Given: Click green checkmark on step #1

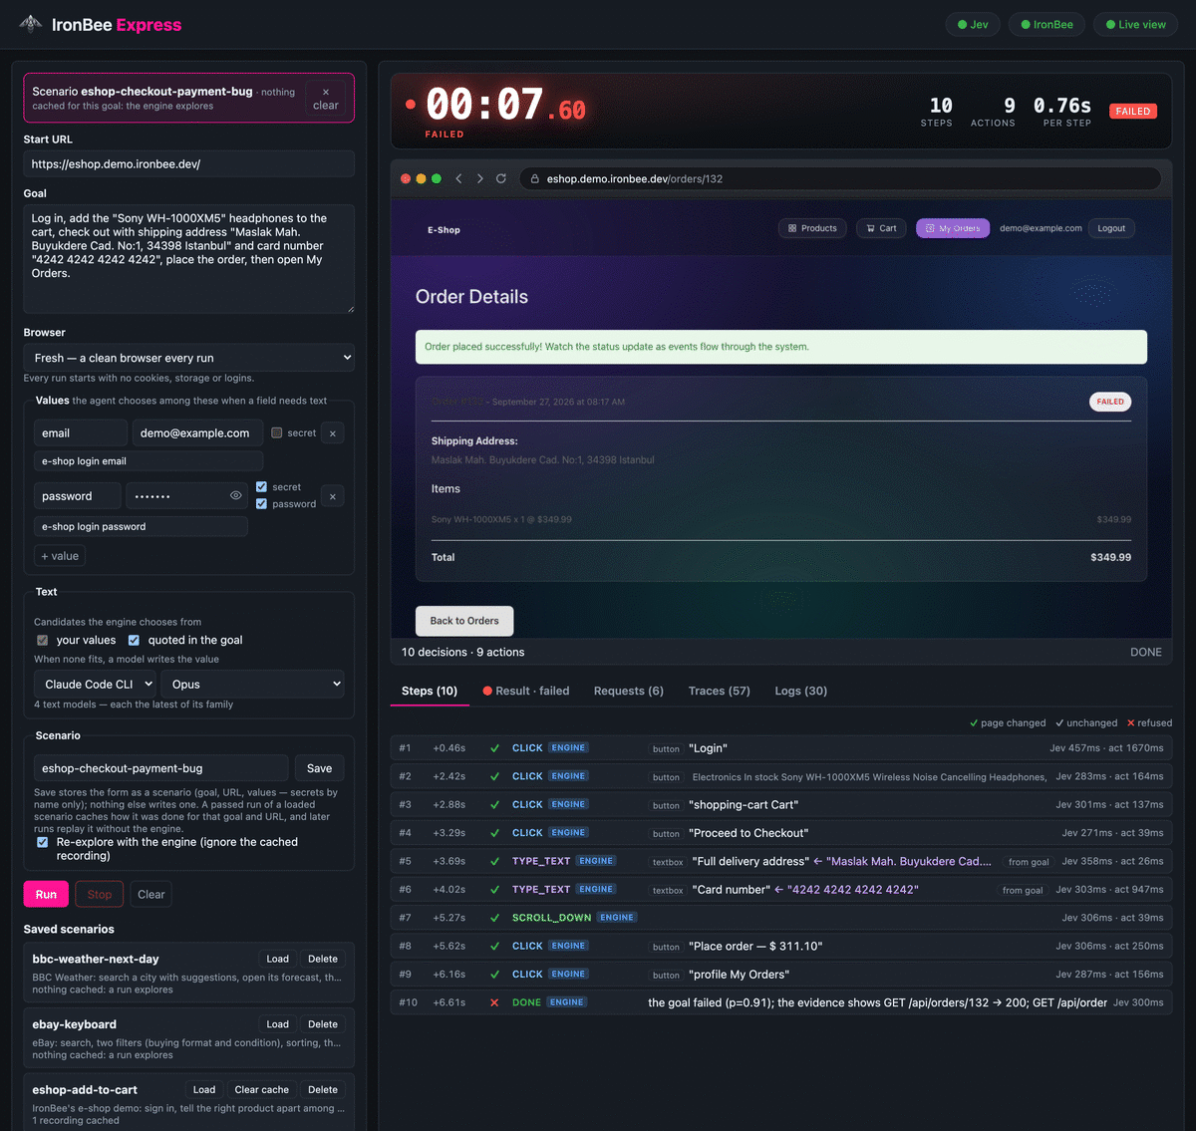Looking at the screenshot, I should (x=494, y=748).
